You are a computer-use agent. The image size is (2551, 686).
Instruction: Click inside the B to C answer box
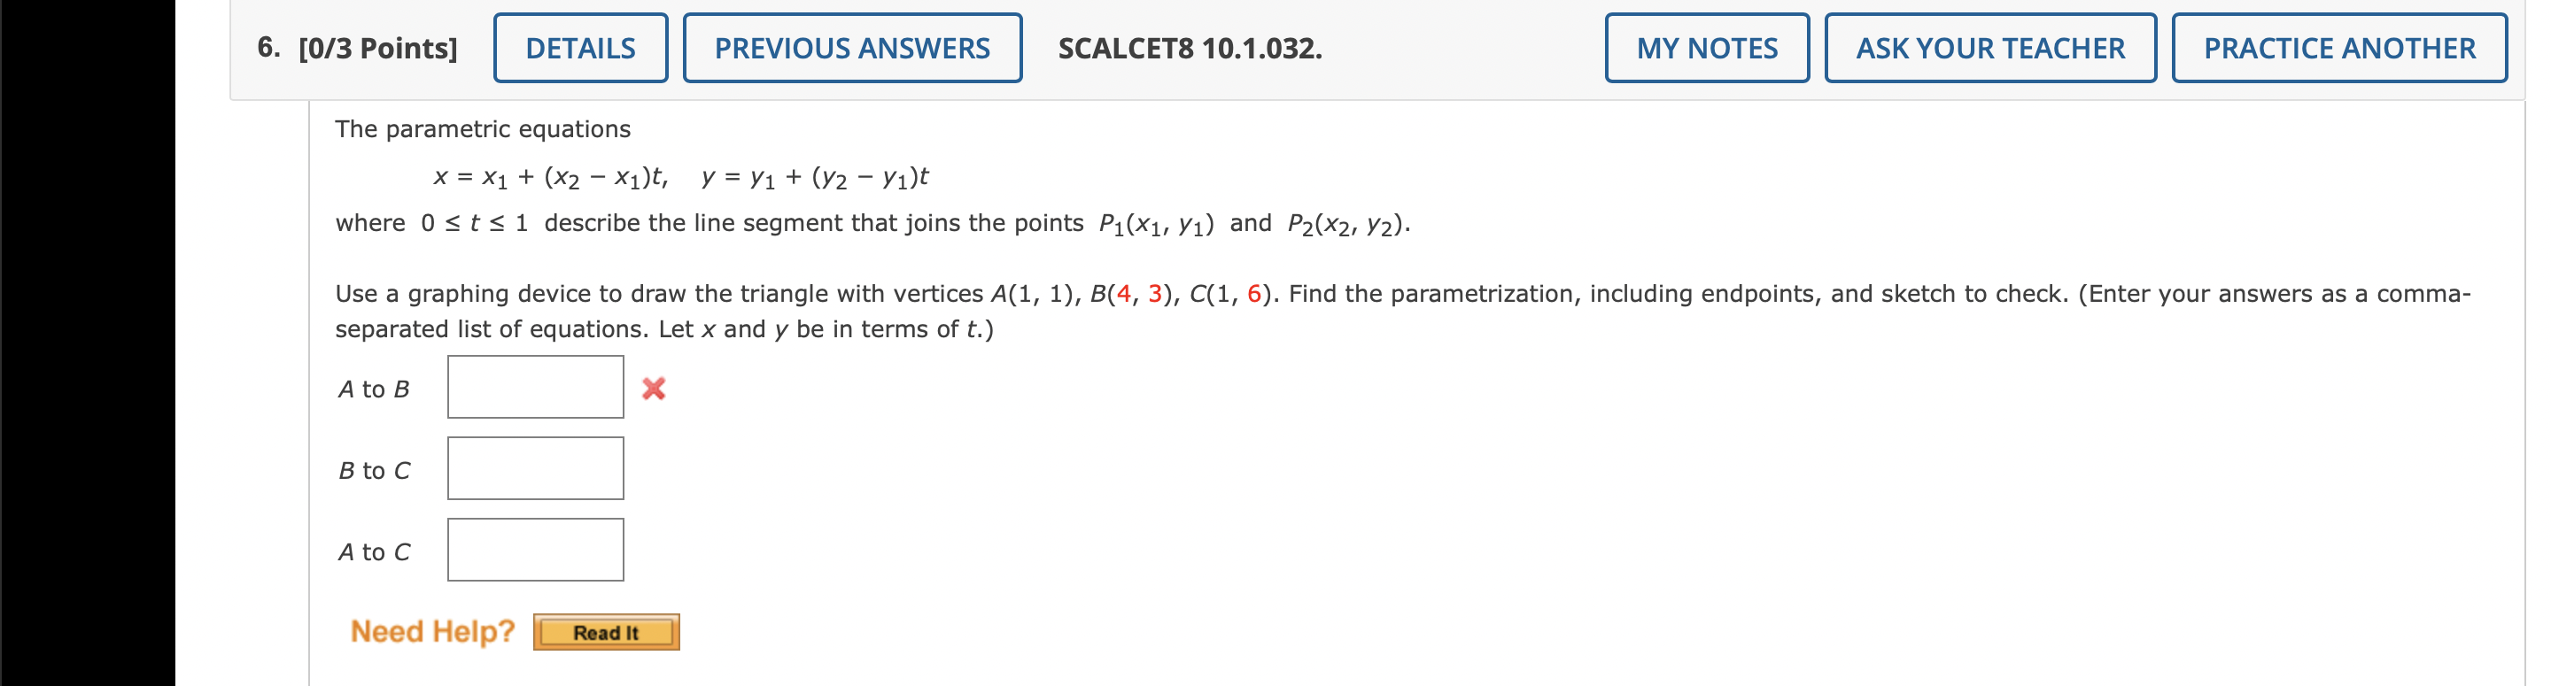coord(535,467)
